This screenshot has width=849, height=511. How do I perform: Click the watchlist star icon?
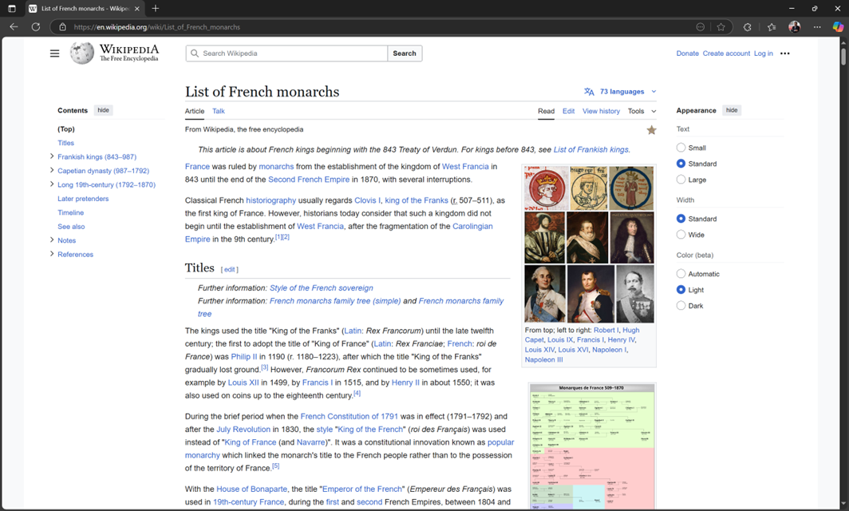[652, 129]
